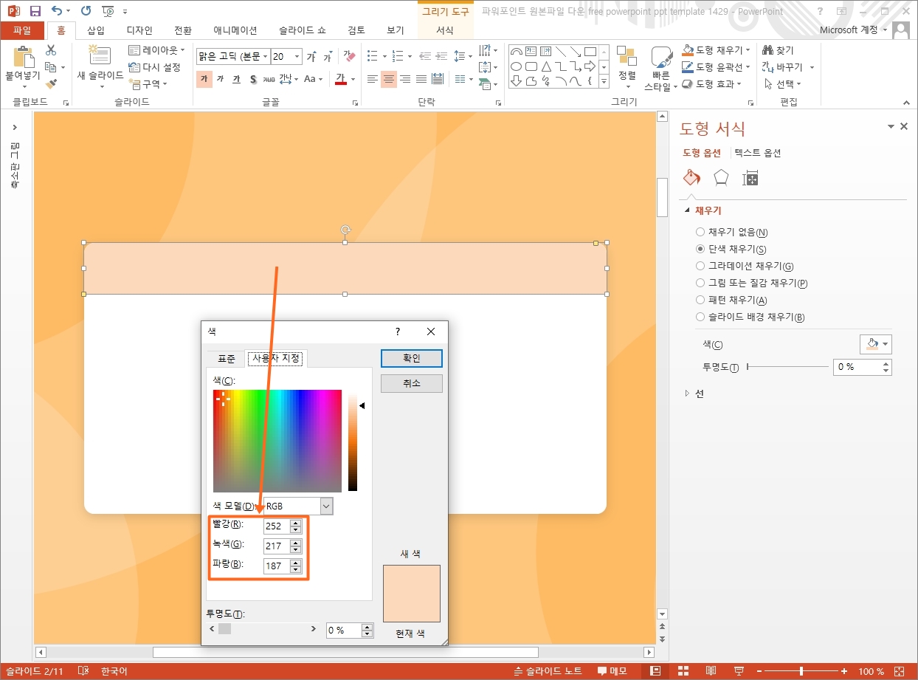Select No fill (채우기 없음) radio button
Image resolution: width=918 pixels, height=680 pixels.
point(700,232)
